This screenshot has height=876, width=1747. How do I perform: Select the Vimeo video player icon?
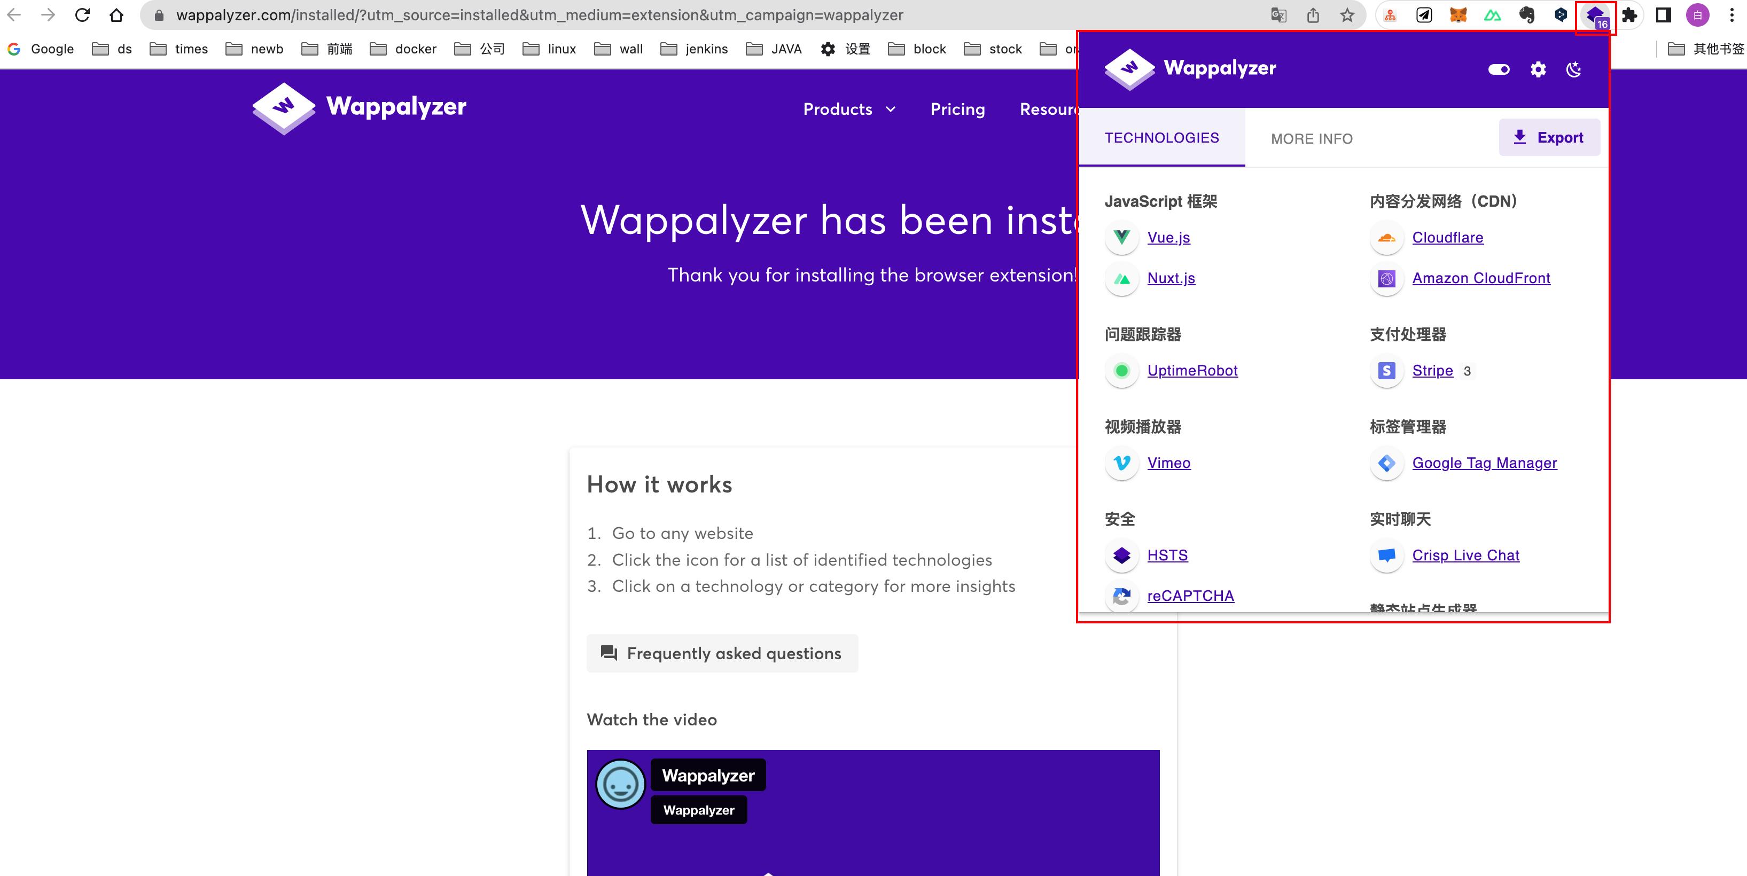1121,463
